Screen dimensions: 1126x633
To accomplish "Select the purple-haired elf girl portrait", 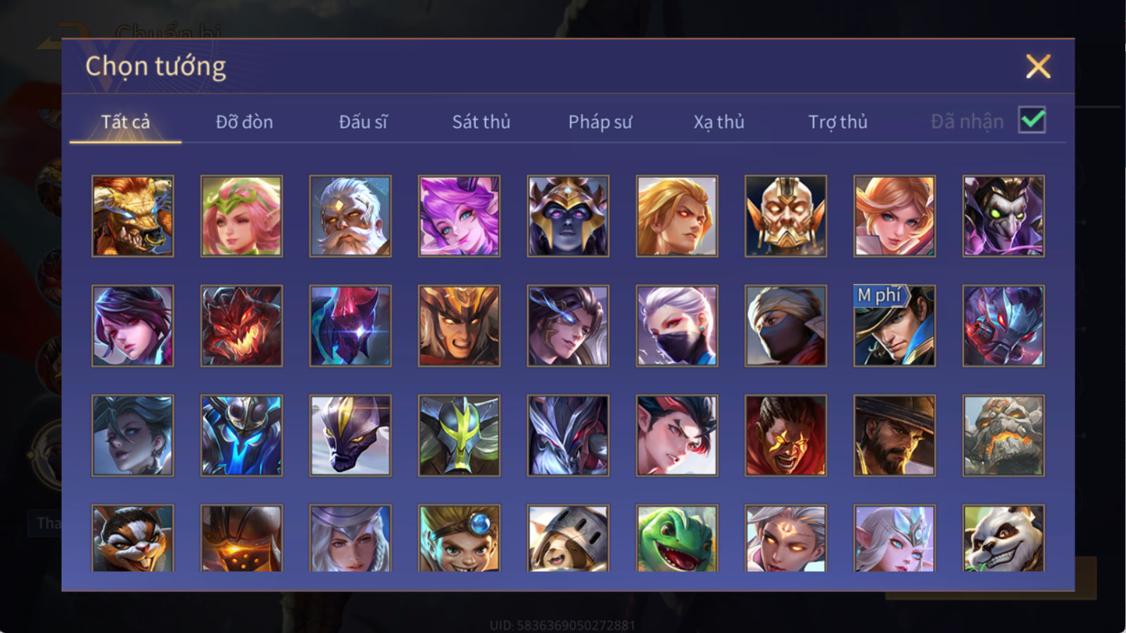I will tap(459, 216).
